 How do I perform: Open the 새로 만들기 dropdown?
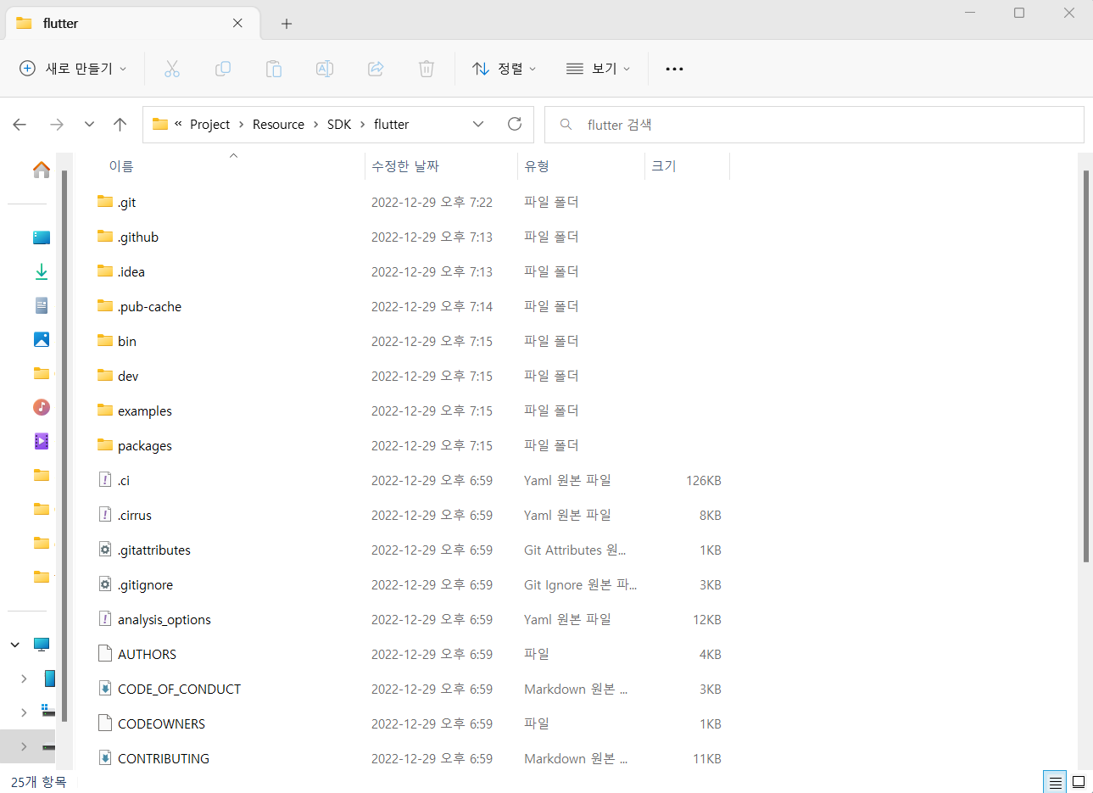pos(73,69)
